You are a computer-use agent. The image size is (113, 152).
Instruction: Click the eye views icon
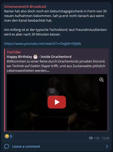click(x=91, y=138)
